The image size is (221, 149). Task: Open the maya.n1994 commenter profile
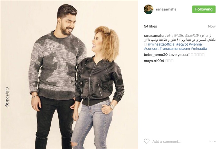click(154, 61)
